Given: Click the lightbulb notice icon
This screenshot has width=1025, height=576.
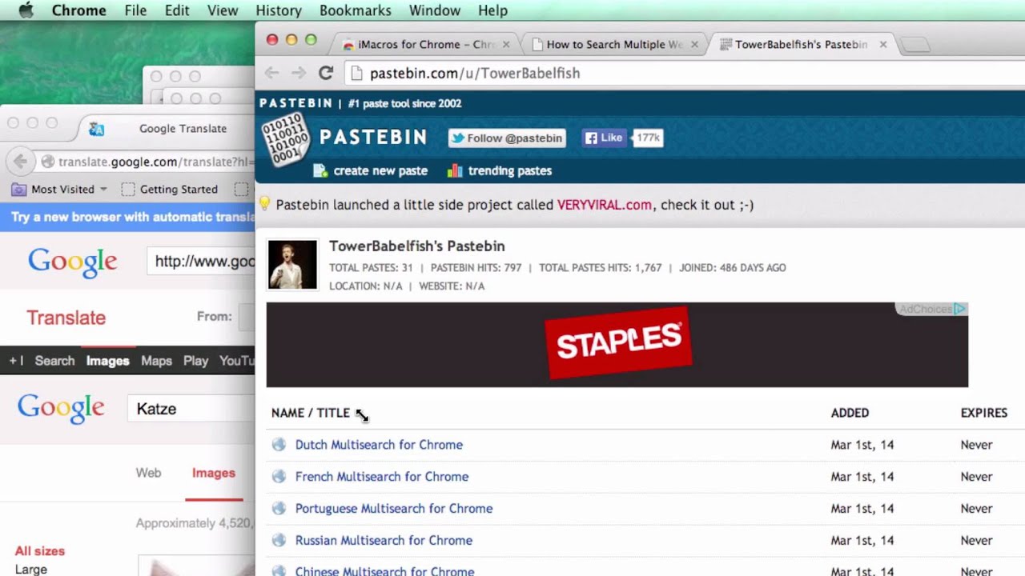Looking at the screenshot, I should click(x=264, y=204).
